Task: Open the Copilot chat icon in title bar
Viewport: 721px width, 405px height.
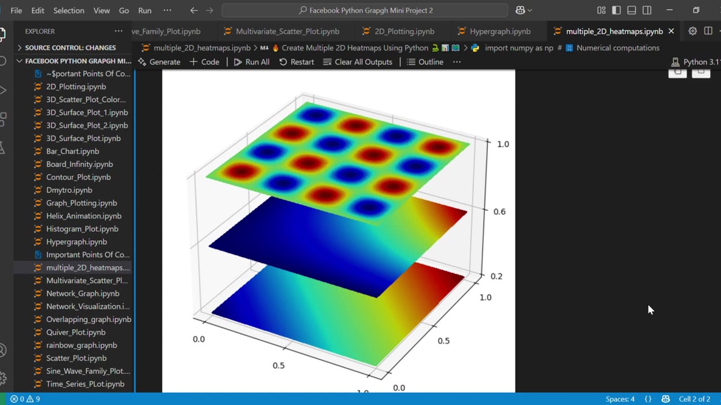Action: (520, 10)
